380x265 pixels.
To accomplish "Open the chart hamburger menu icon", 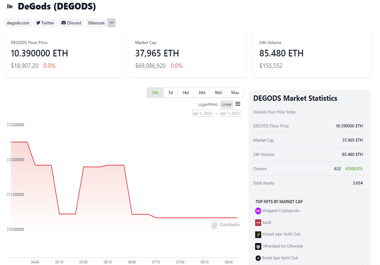I will (x=238, y=104).
